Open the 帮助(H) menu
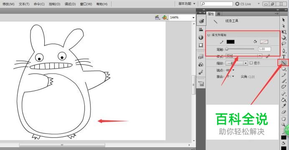The height and width of the screenshot is (150, 289). pos(102,4)
